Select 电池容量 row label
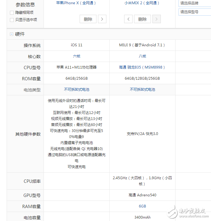 tap(32, 218)
